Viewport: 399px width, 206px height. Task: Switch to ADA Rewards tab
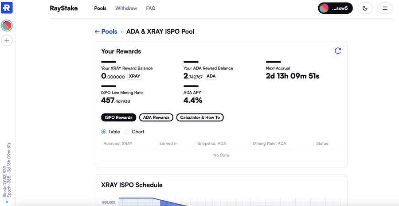coord(156,117)
